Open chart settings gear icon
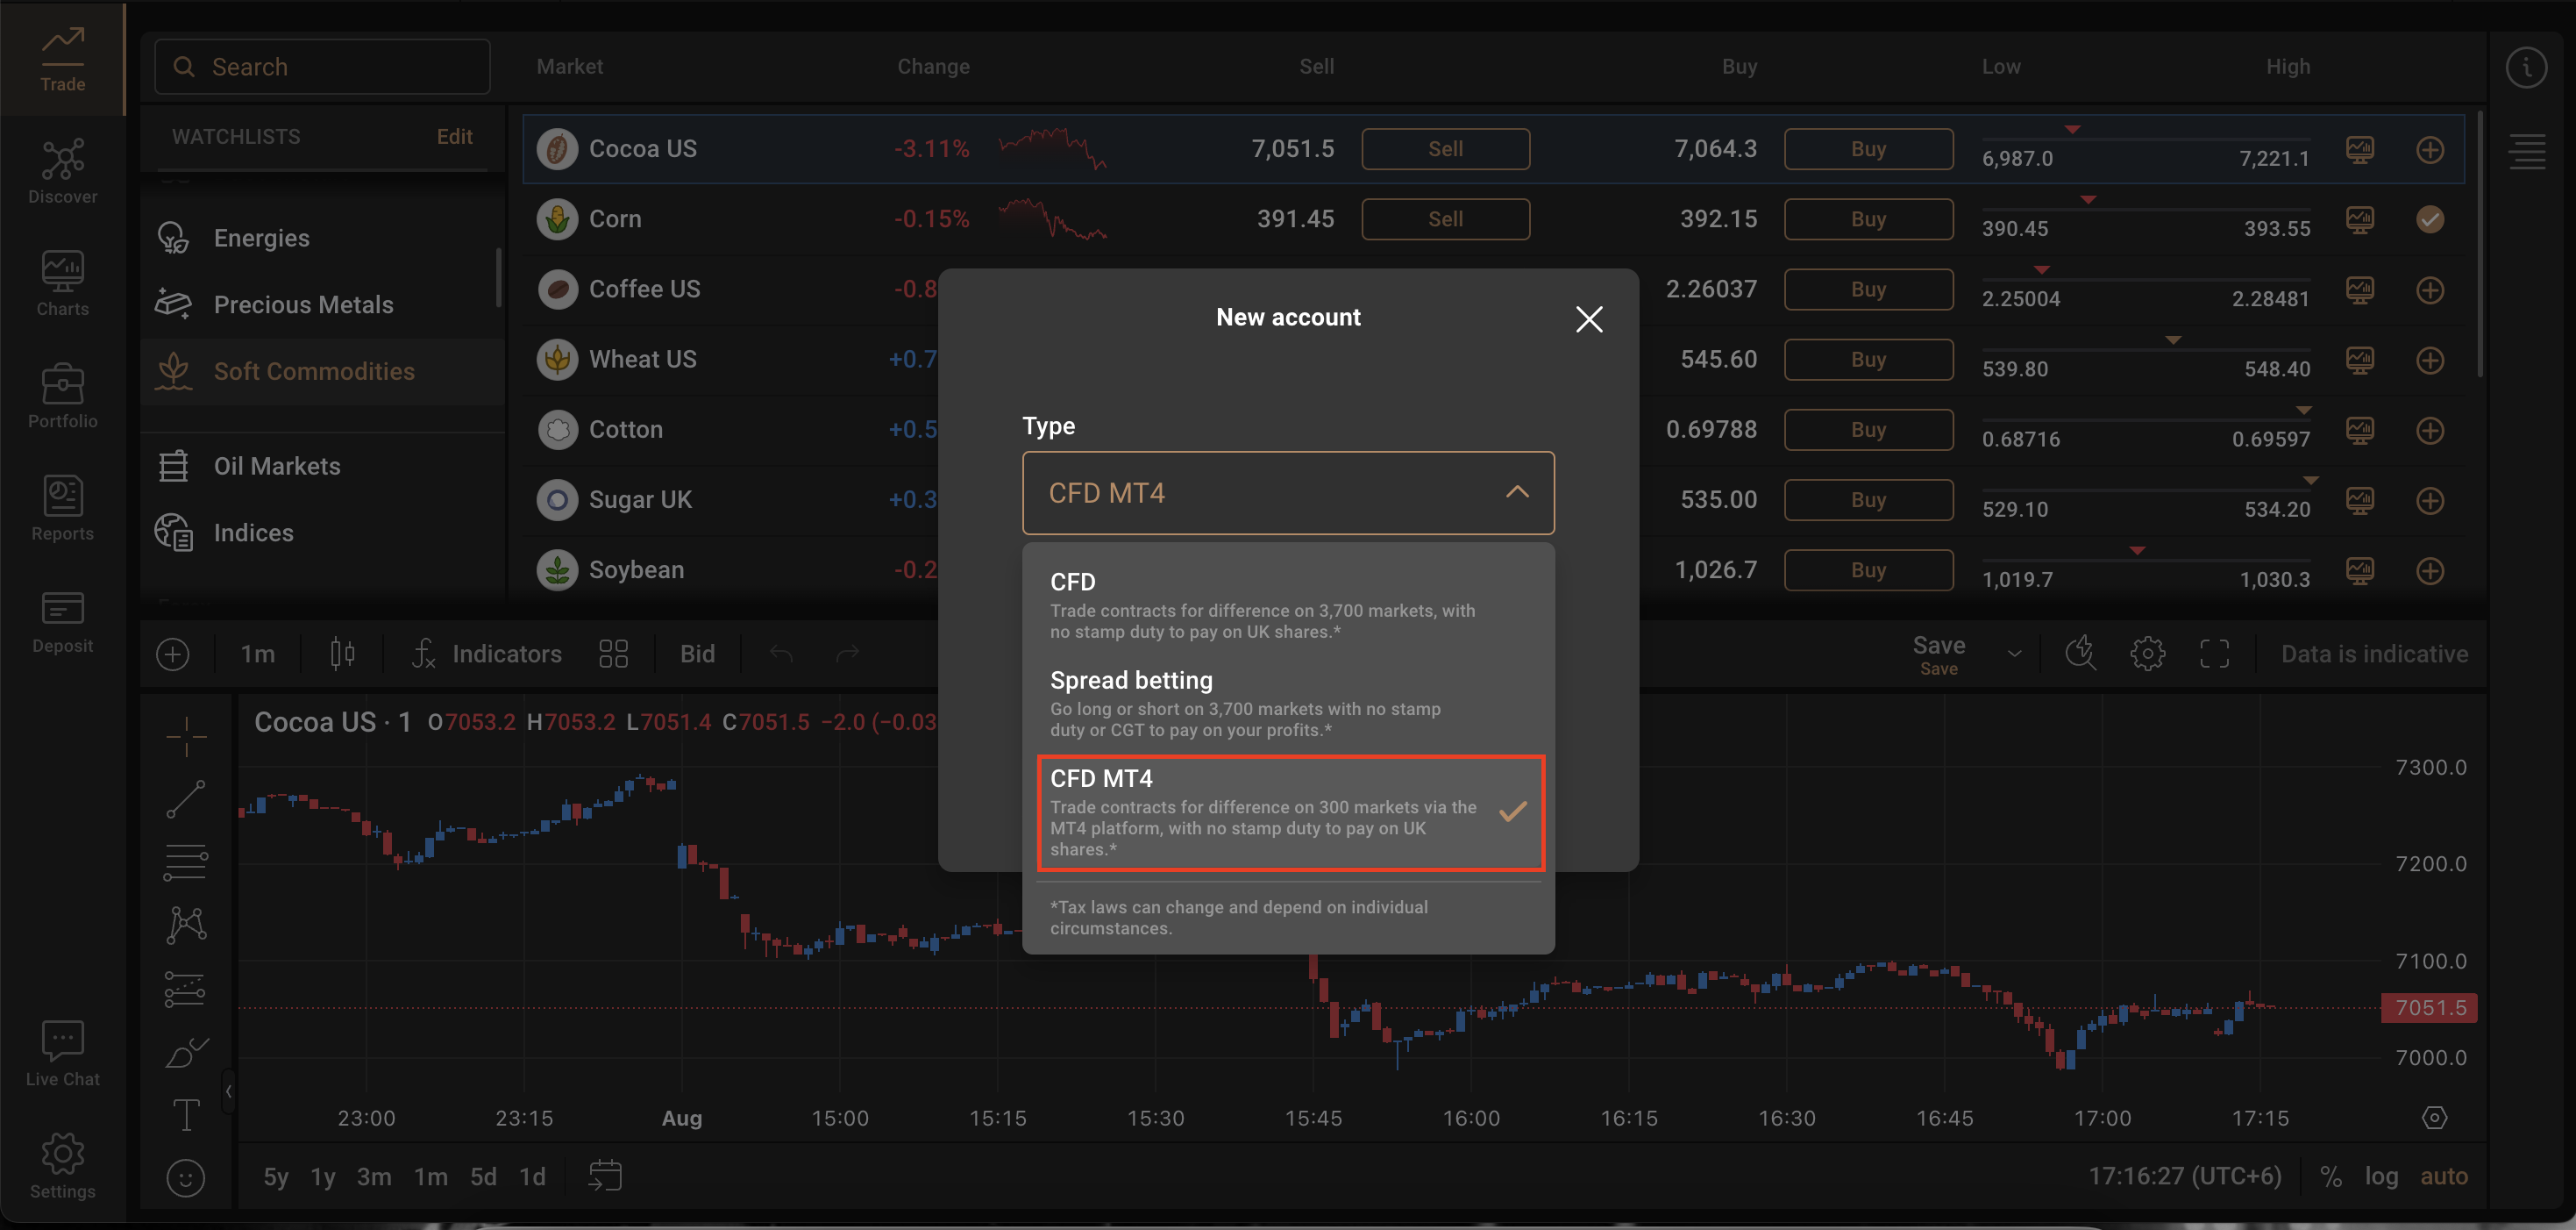2576x1230 pixels. point(2147,654)
